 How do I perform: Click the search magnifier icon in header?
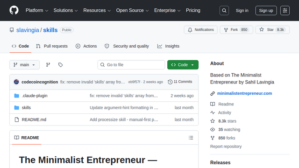pyautogui.click(x=224, y=10)
